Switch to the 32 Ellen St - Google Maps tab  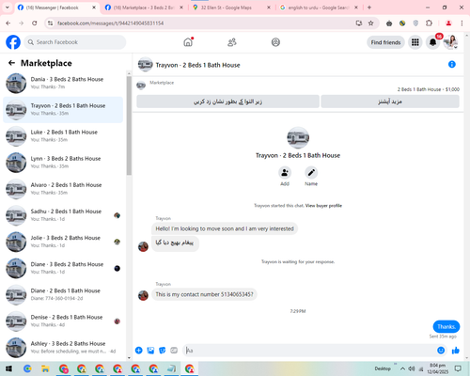click(x=231, y=8)
